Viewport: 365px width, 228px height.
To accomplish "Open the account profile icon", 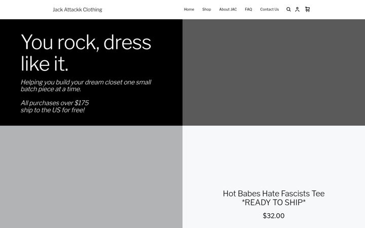I will click(297, 9).
